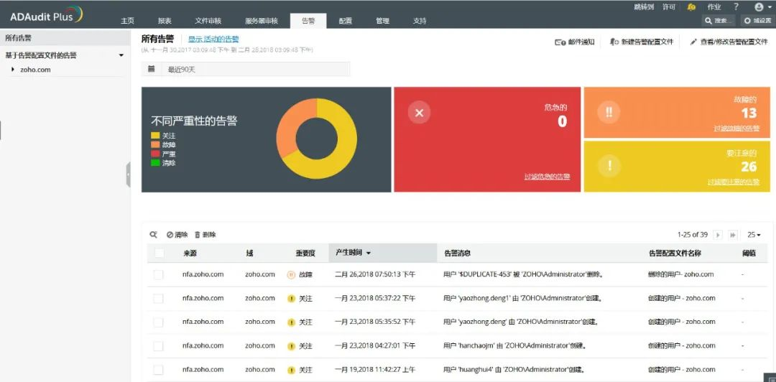Click the trash delete icon above table
Screen dimensions: 776x382
pyautogui.click(x=198, y=235)
